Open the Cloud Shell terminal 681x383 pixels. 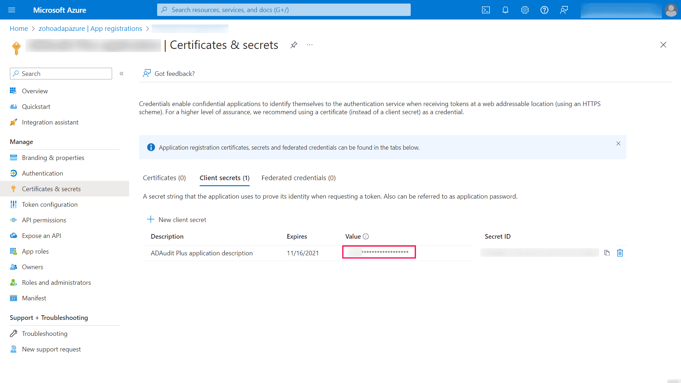coord(486,10)
